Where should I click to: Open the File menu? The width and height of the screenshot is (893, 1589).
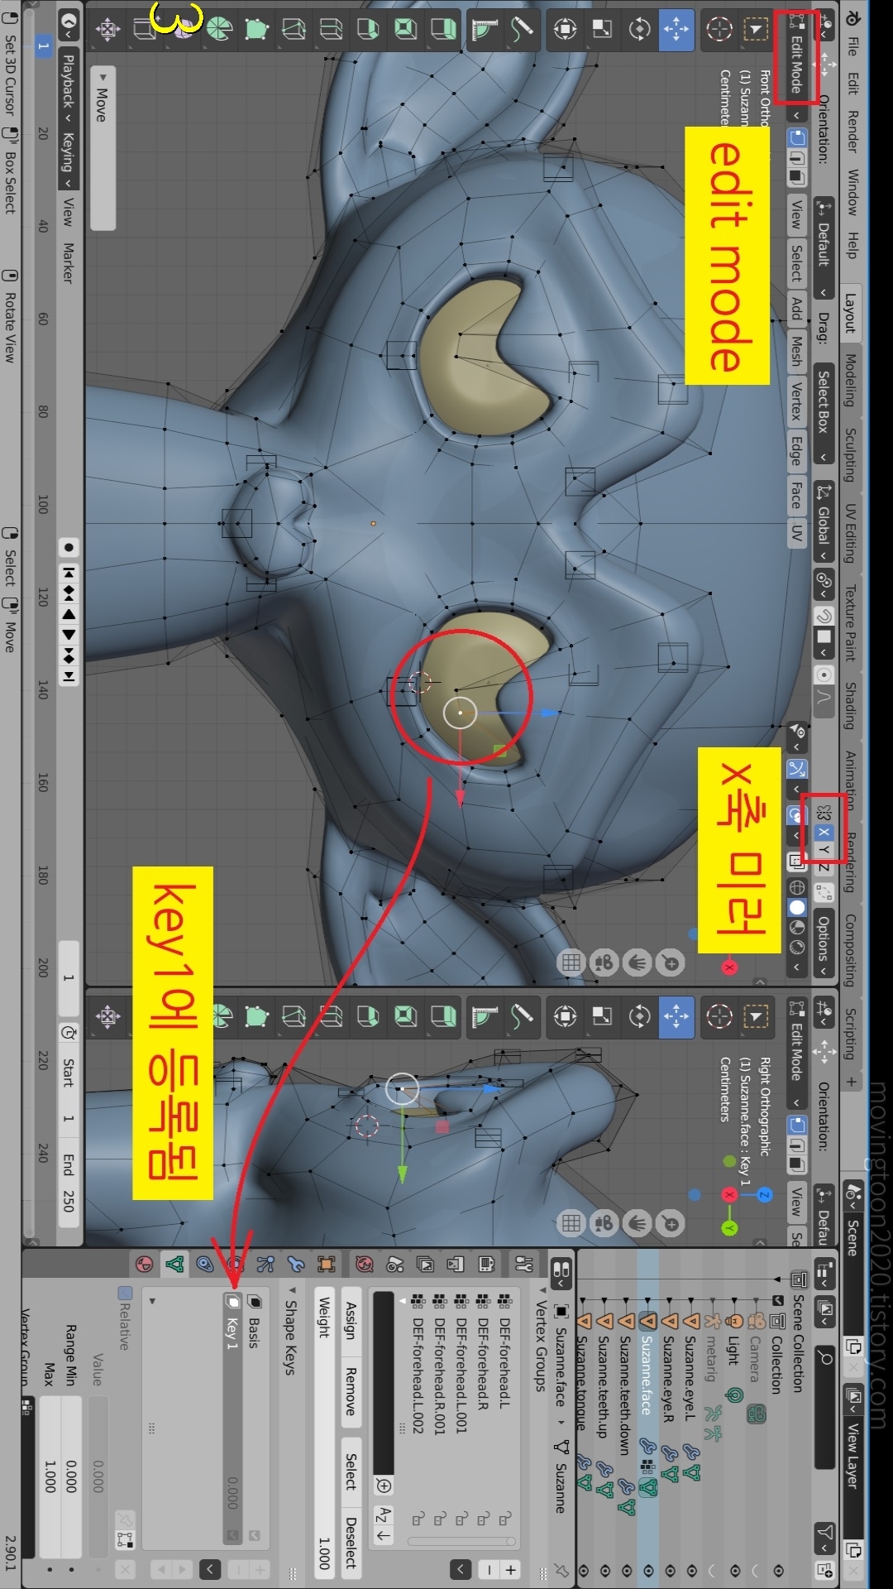pyautogui.click(x=852, y=46)
